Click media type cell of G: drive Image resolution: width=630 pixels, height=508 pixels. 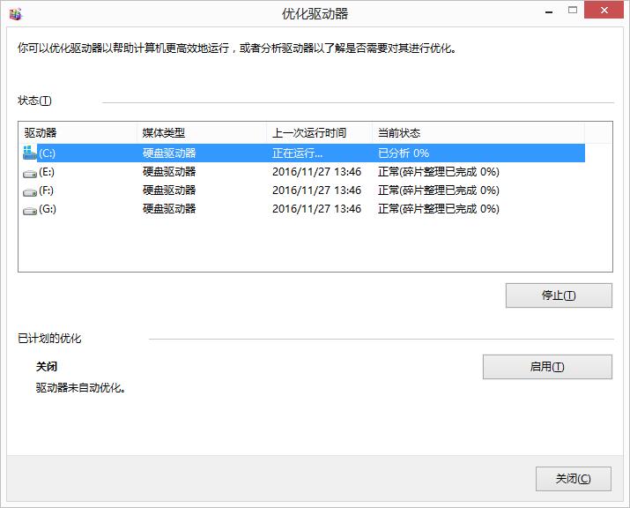pyautogui.click(x=169, y=209)
